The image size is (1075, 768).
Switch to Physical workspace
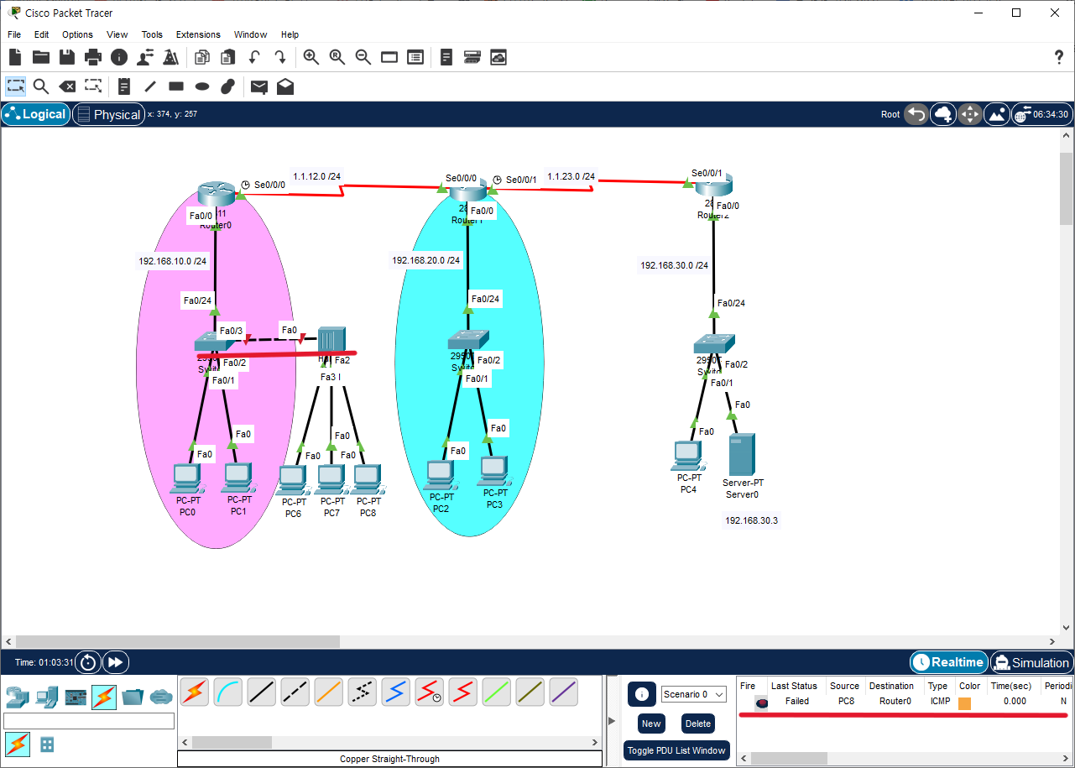pos(107,114)
